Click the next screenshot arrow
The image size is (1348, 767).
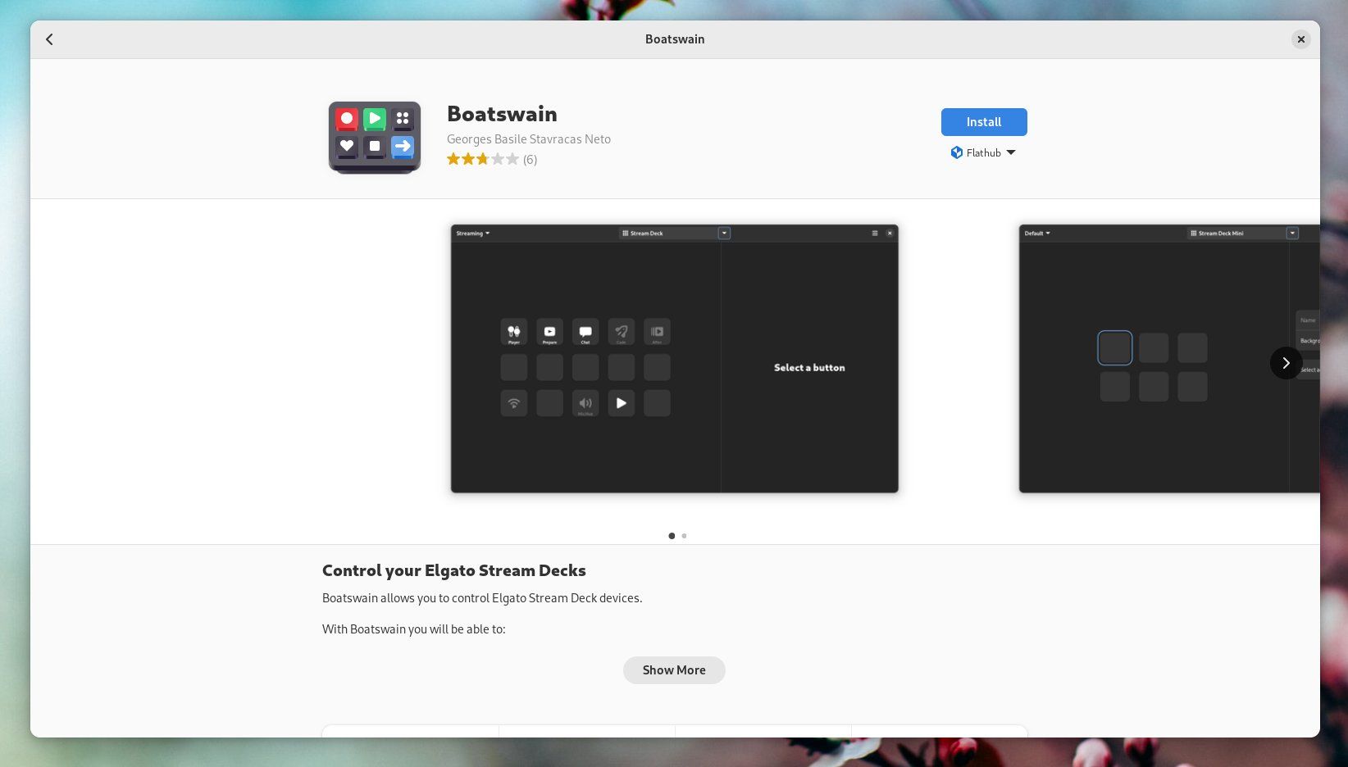click(x=1286, y=362)
